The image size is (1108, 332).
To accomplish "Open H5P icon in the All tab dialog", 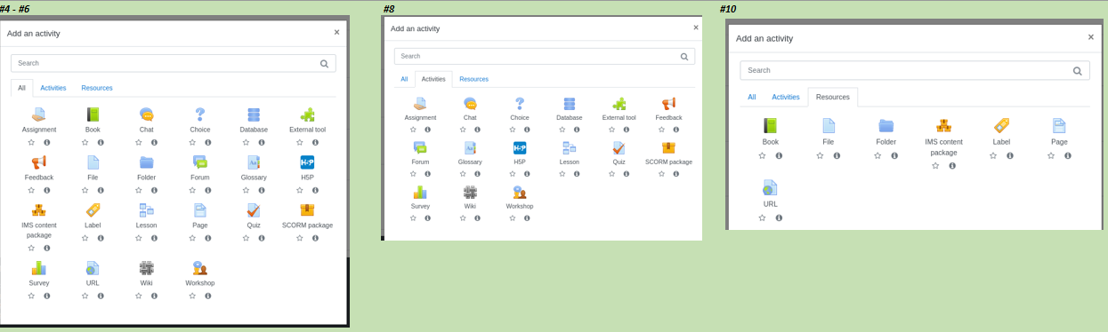I will tap(307, 162).
